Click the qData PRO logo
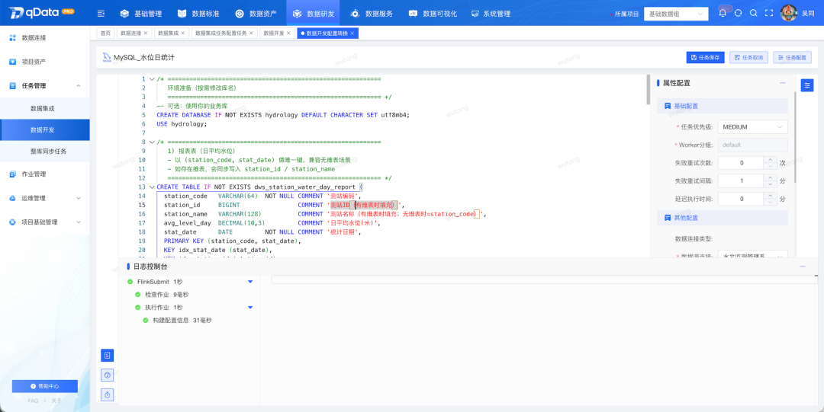This screenshot has width=824, height=412. (x=41, y=13)
